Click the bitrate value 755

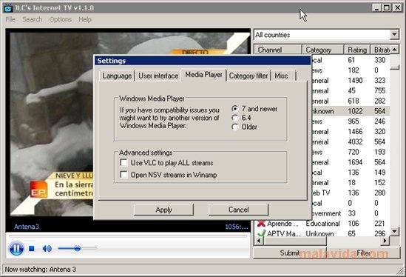(x=380, y=91)
